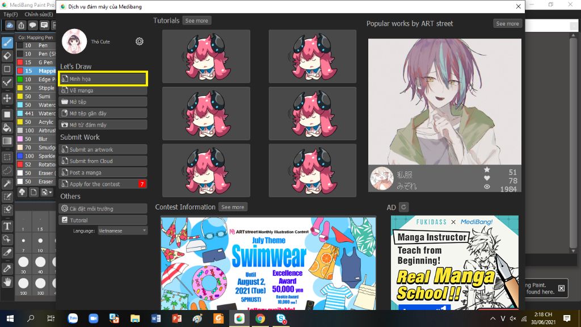Select the Lasso selection tool
The width and height of the screenshot is (581, 327).
tap(7, 170)
